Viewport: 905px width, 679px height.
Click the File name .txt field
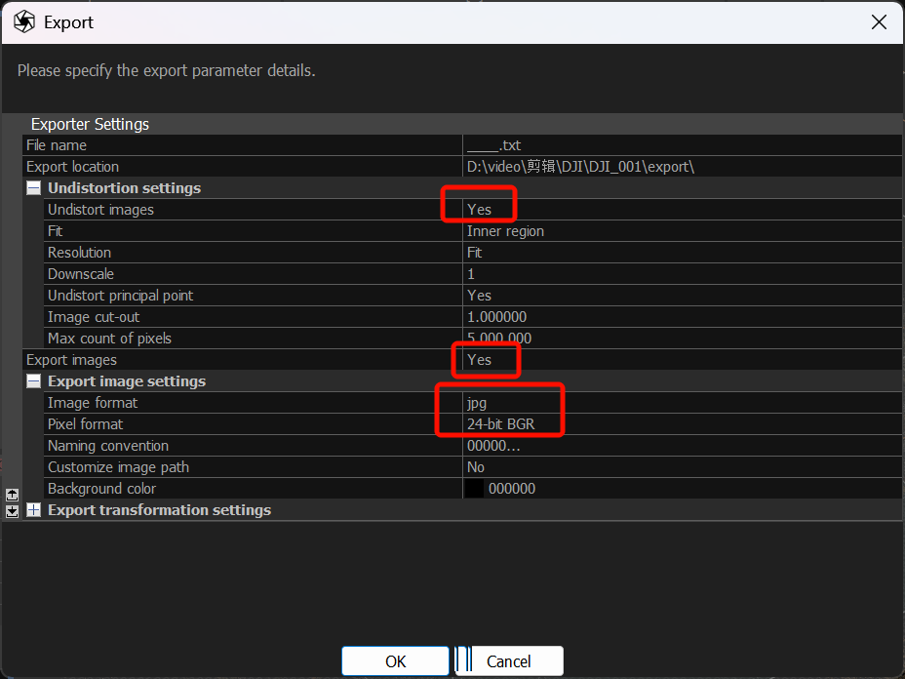point(494,145)
